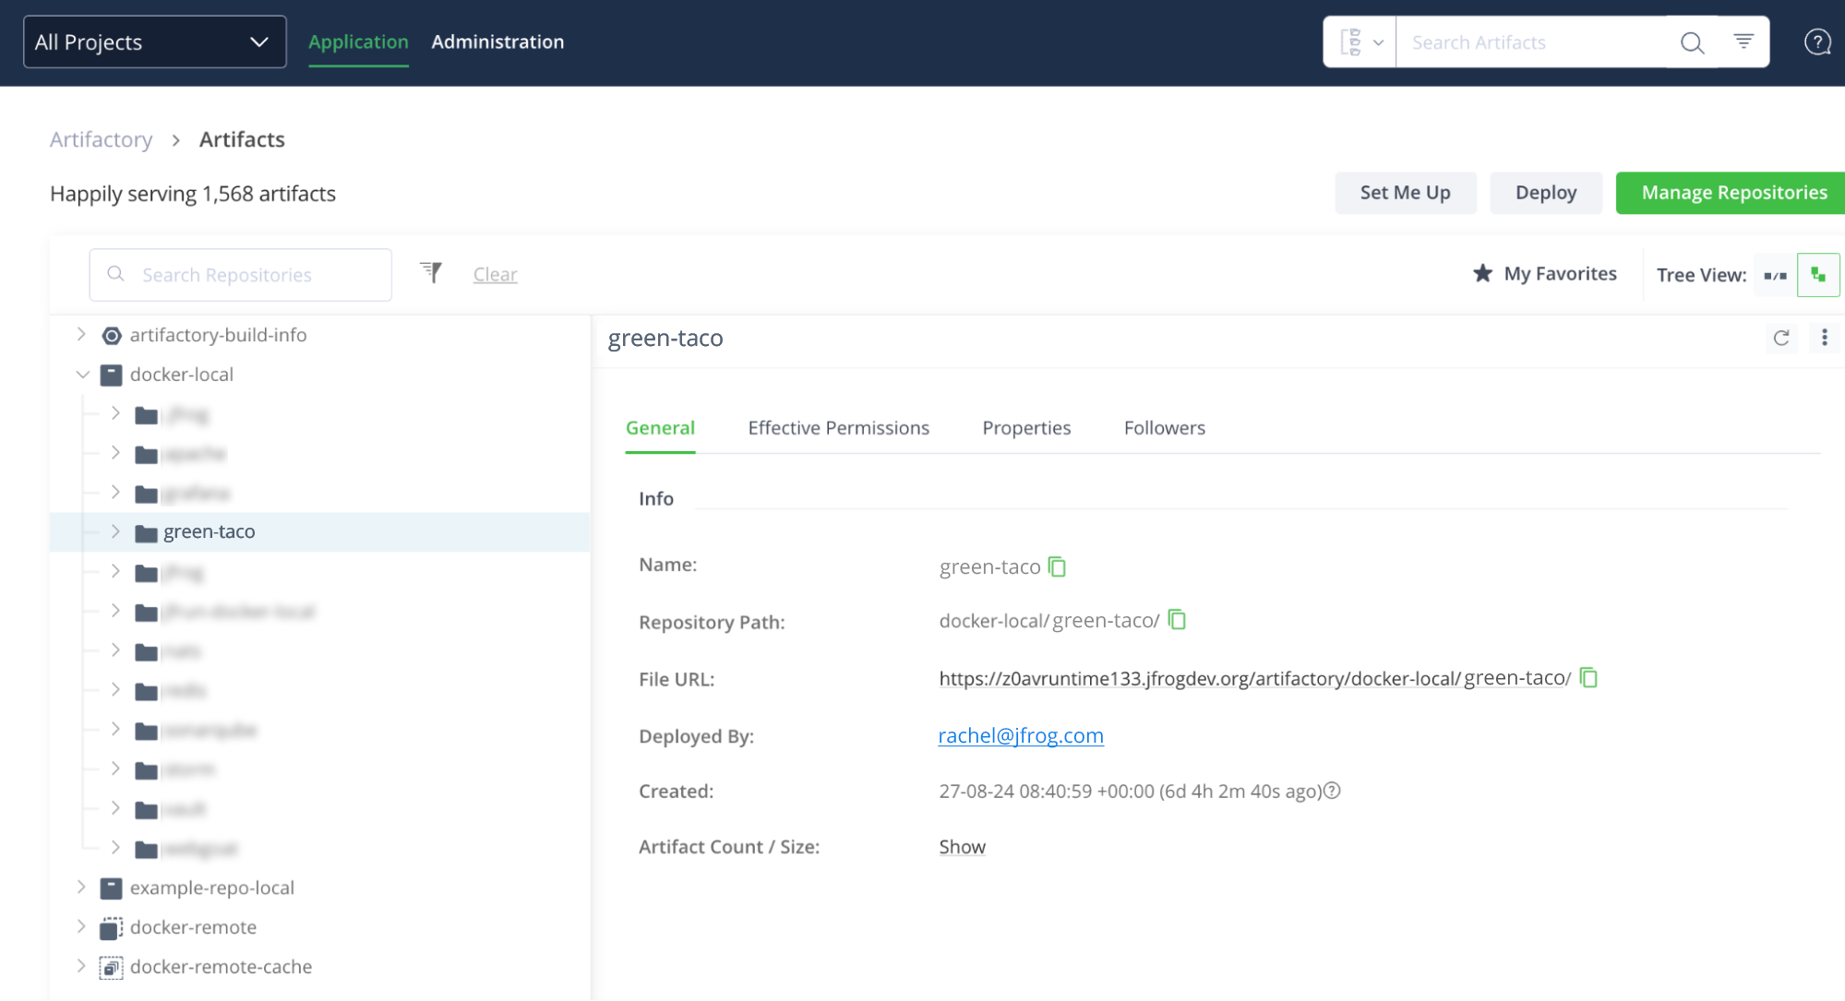Click the docker-remote-cache repository icon
1845x1001 pixels.
point(112,968)
